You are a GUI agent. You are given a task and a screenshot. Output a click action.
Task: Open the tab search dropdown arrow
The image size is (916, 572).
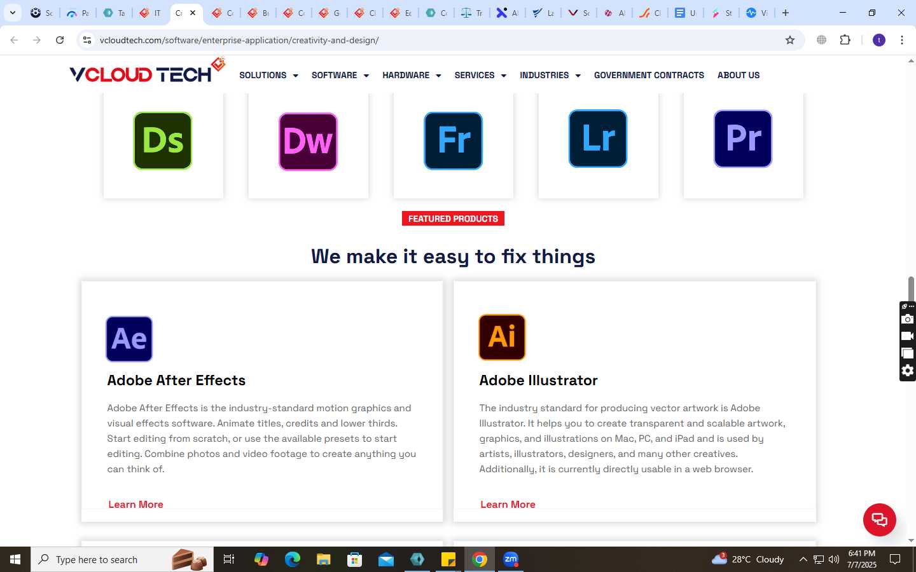12,13
